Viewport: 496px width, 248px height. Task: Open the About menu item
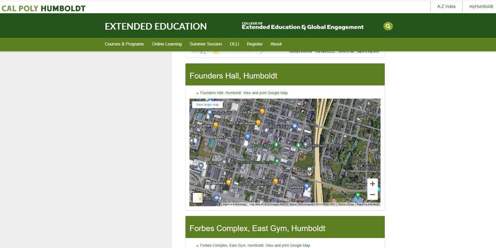tap(276, 44)
